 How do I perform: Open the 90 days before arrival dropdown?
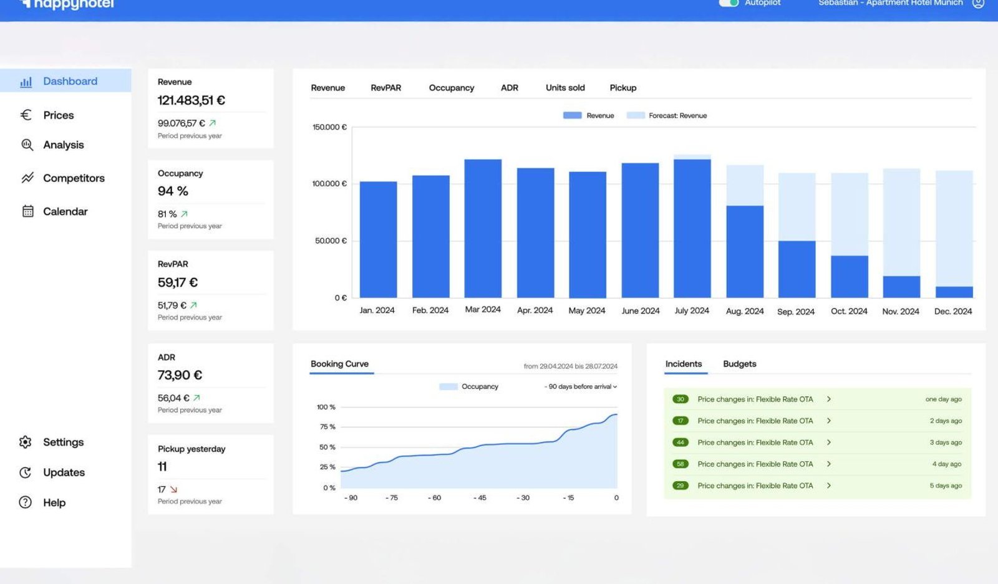tap(581, 386)
